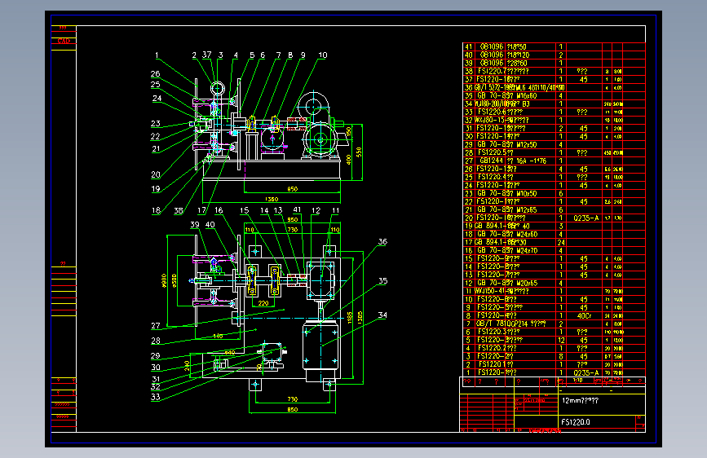The width and height of the screenshot is (707, 458).
Task: Click quantity 12 in parts list row 5
Action: (x=561, y=341)
